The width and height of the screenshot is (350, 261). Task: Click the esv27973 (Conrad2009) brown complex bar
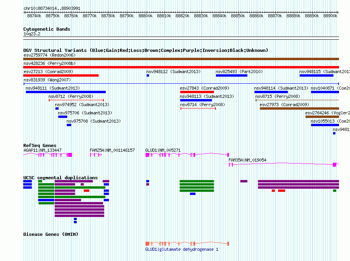click(299, 108)
